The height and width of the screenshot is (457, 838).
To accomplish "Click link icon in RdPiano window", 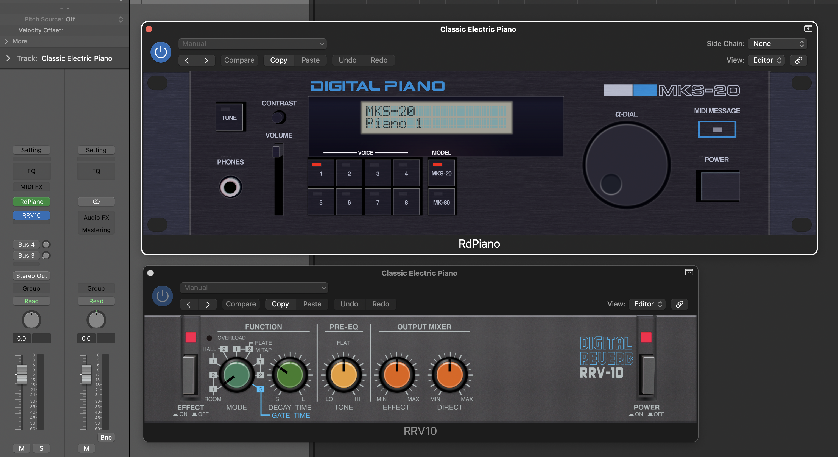I will coord(799,60).
